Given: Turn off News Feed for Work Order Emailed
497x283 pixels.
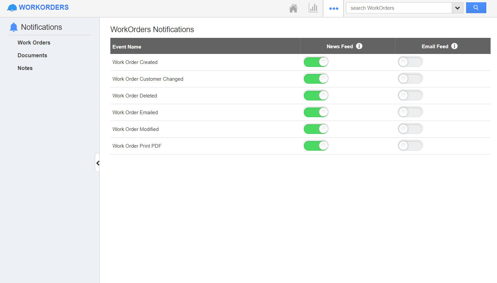Looking at the screenshot, I should (316, 112).
